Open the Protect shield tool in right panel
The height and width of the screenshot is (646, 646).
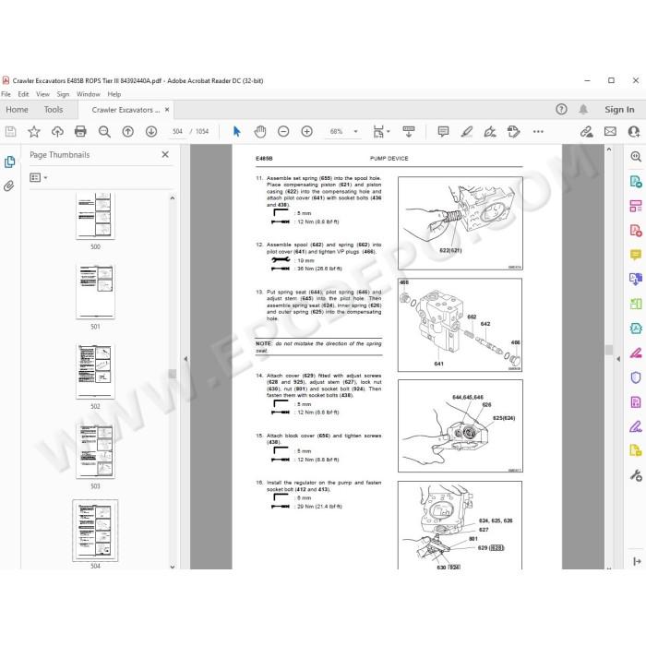point(636,377)
